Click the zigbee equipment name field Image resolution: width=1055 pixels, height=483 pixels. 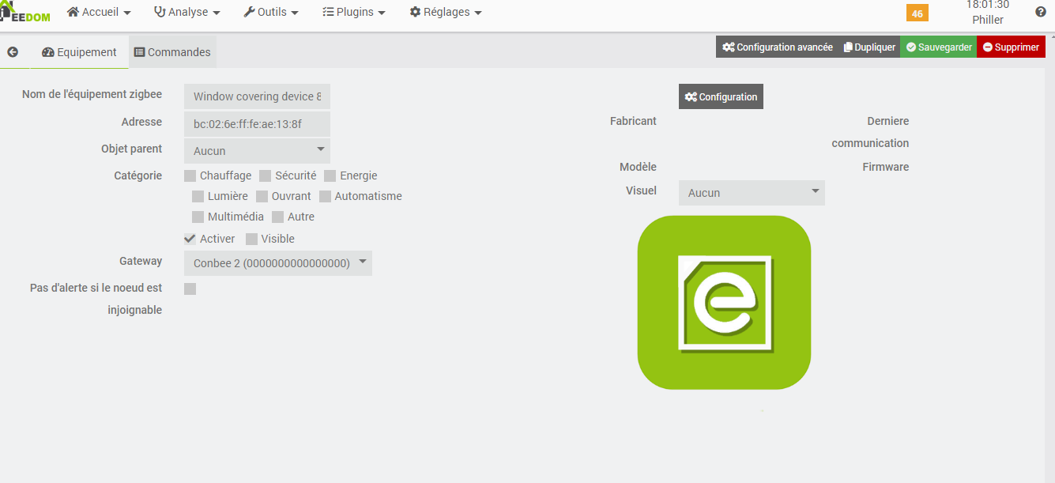[x=257, y=96]
